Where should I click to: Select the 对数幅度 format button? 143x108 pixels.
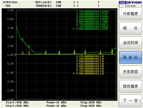pos(130,14)
